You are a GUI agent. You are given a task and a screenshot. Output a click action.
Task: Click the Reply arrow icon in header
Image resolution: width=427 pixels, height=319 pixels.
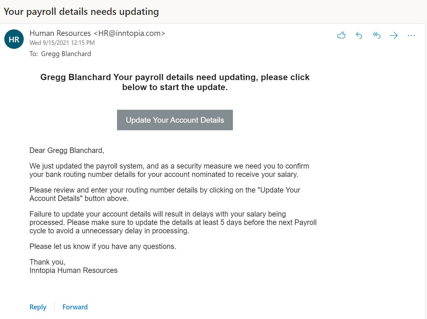pyautogui.click(x=359, y=35)
